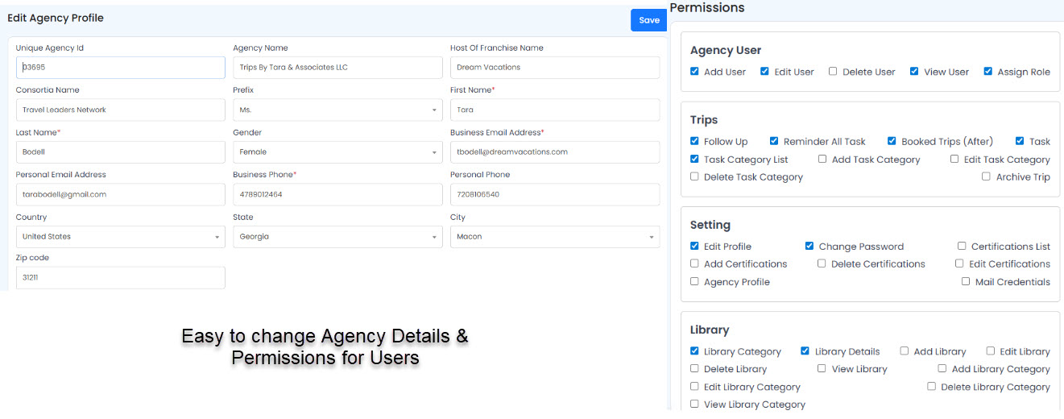Image resolution: width=1064 pixels, height=419 pixels.
Task: Check the Delete Task Category box
Action: click(x=694, y=176)
